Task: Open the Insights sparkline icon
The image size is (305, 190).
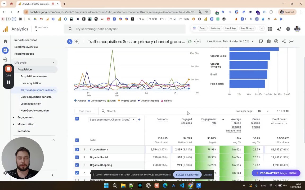Action: click(x=291, y=41)
